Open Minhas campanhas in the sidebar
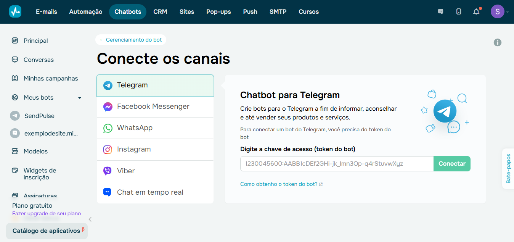Screen dimensions: 514x242 pyautogui.click(x=51, y=78)
